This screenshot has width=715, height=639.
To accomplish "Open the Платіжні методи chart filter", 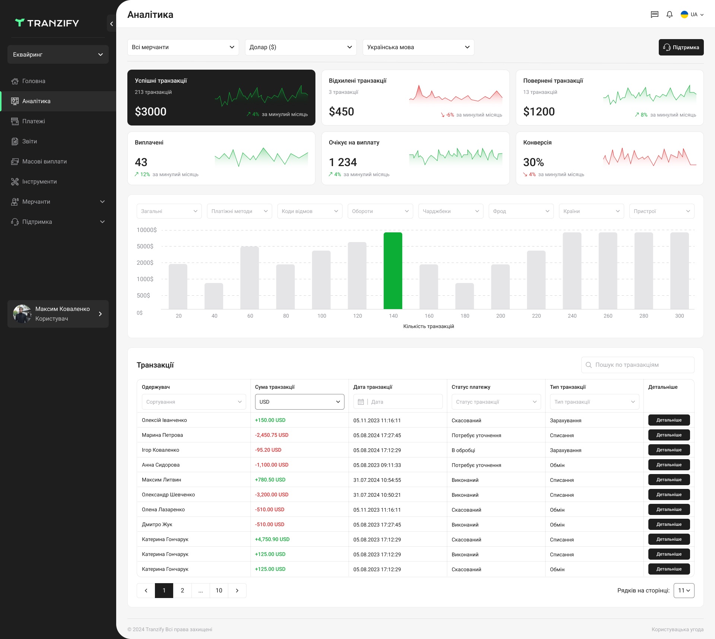I will click(239, 211).
